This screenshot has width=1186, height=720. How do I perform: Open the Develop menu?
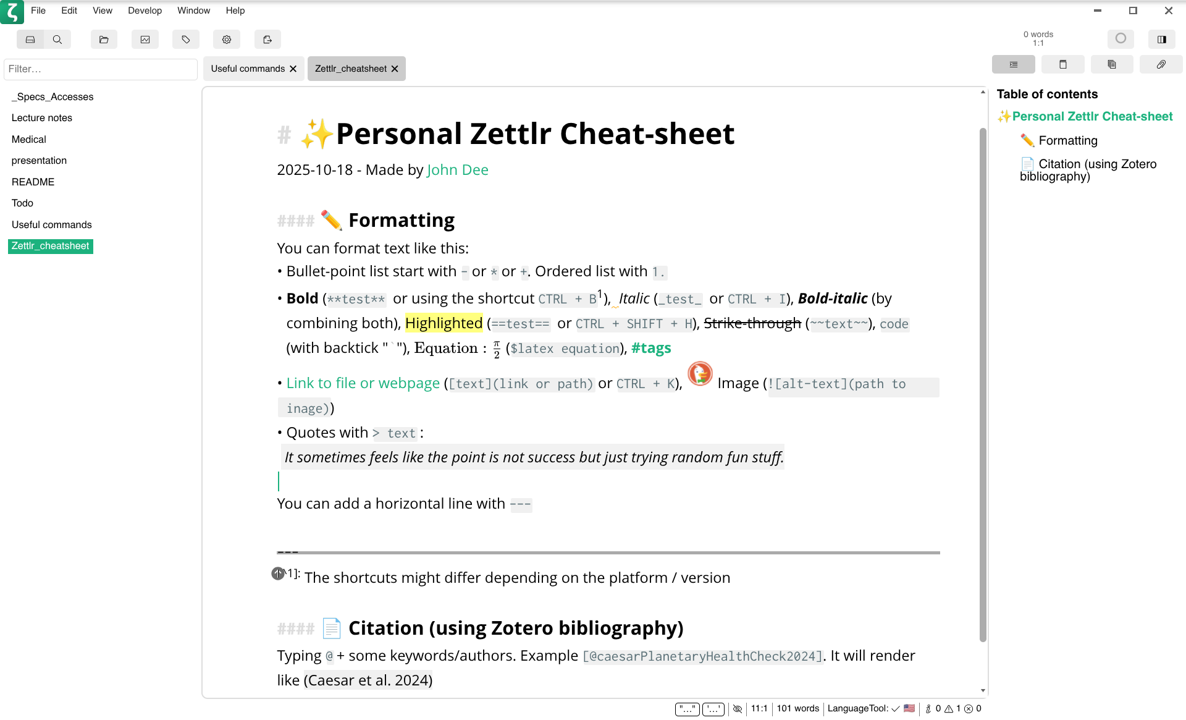[x=145, y=11]
